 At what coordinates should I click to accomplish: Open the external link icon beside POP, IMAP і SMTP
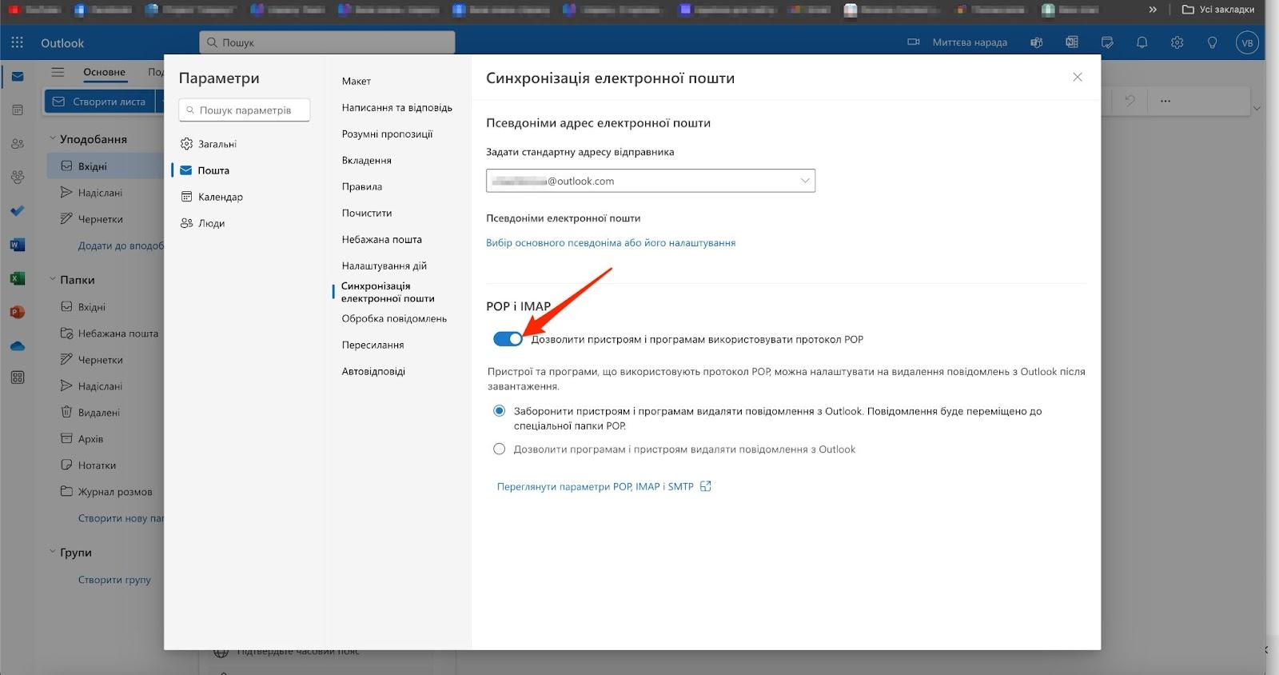tap(706, 486)
